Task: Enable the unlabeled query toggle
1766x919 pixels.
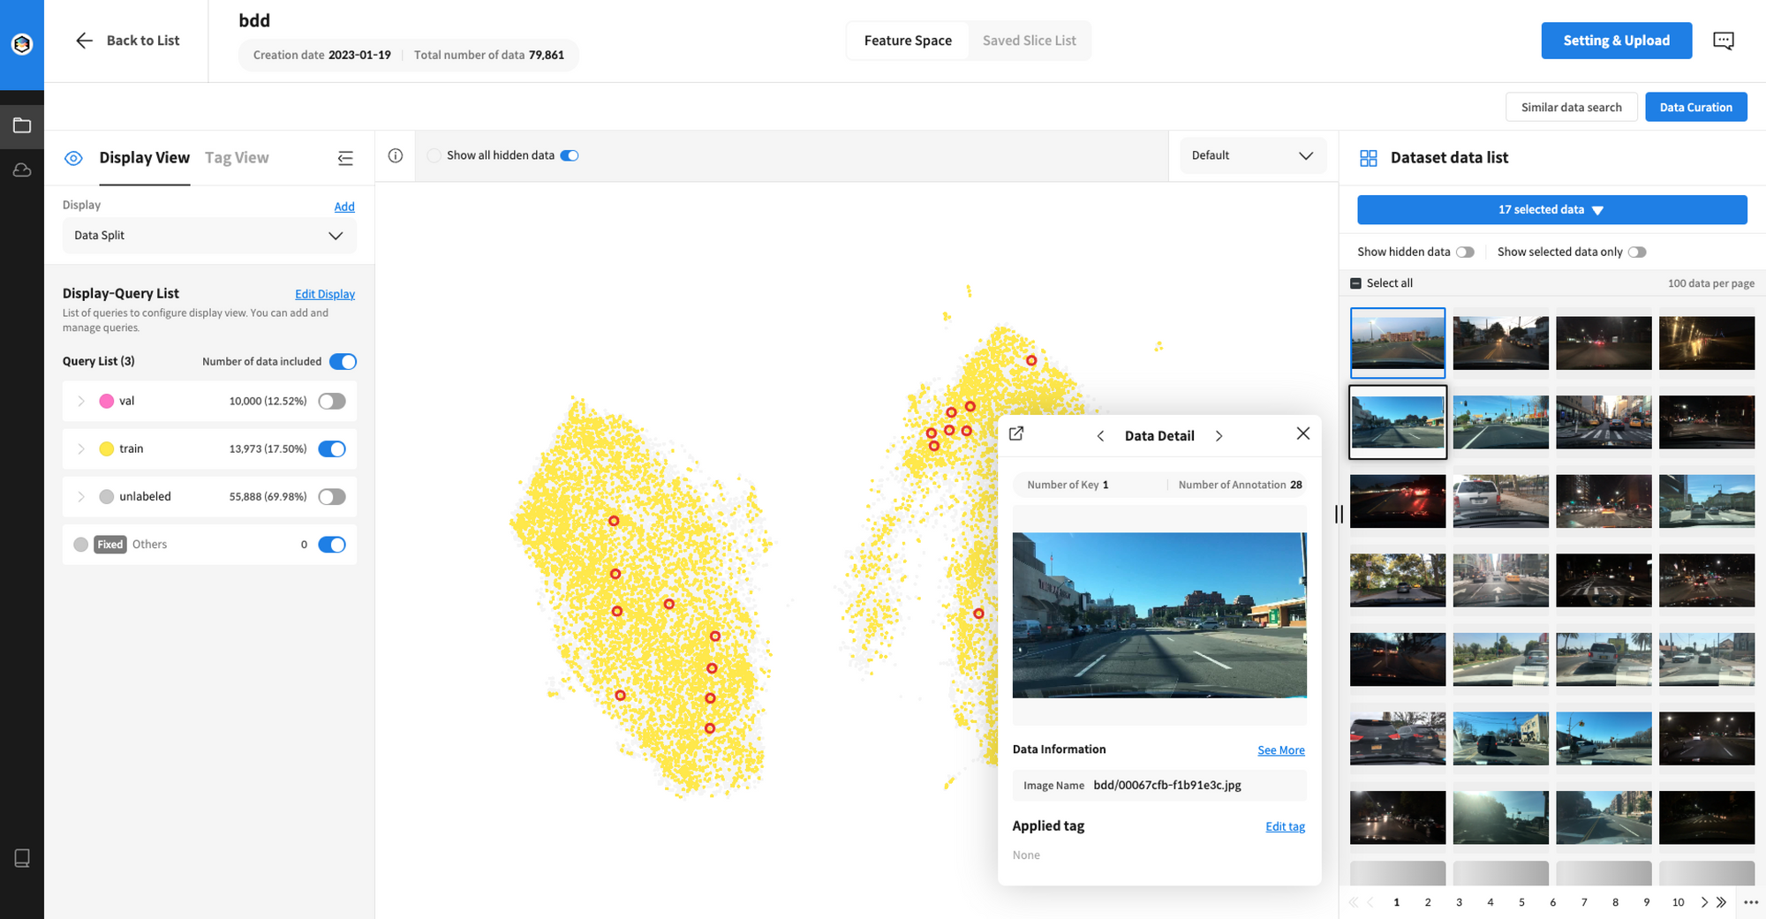Action: click(332, 497)
